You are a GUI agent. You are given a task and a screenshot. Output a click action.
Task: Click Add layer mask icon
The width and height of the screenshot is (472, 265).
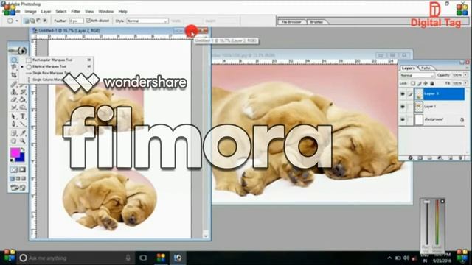(x=420, y=158)
